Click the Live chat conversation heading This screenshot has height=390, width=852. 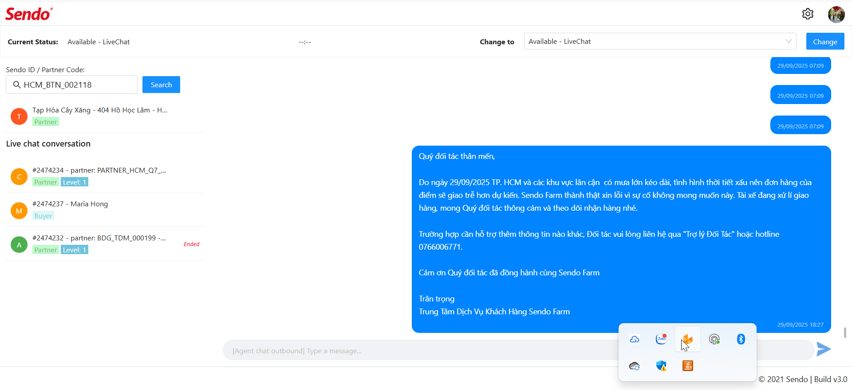[48, 143]
